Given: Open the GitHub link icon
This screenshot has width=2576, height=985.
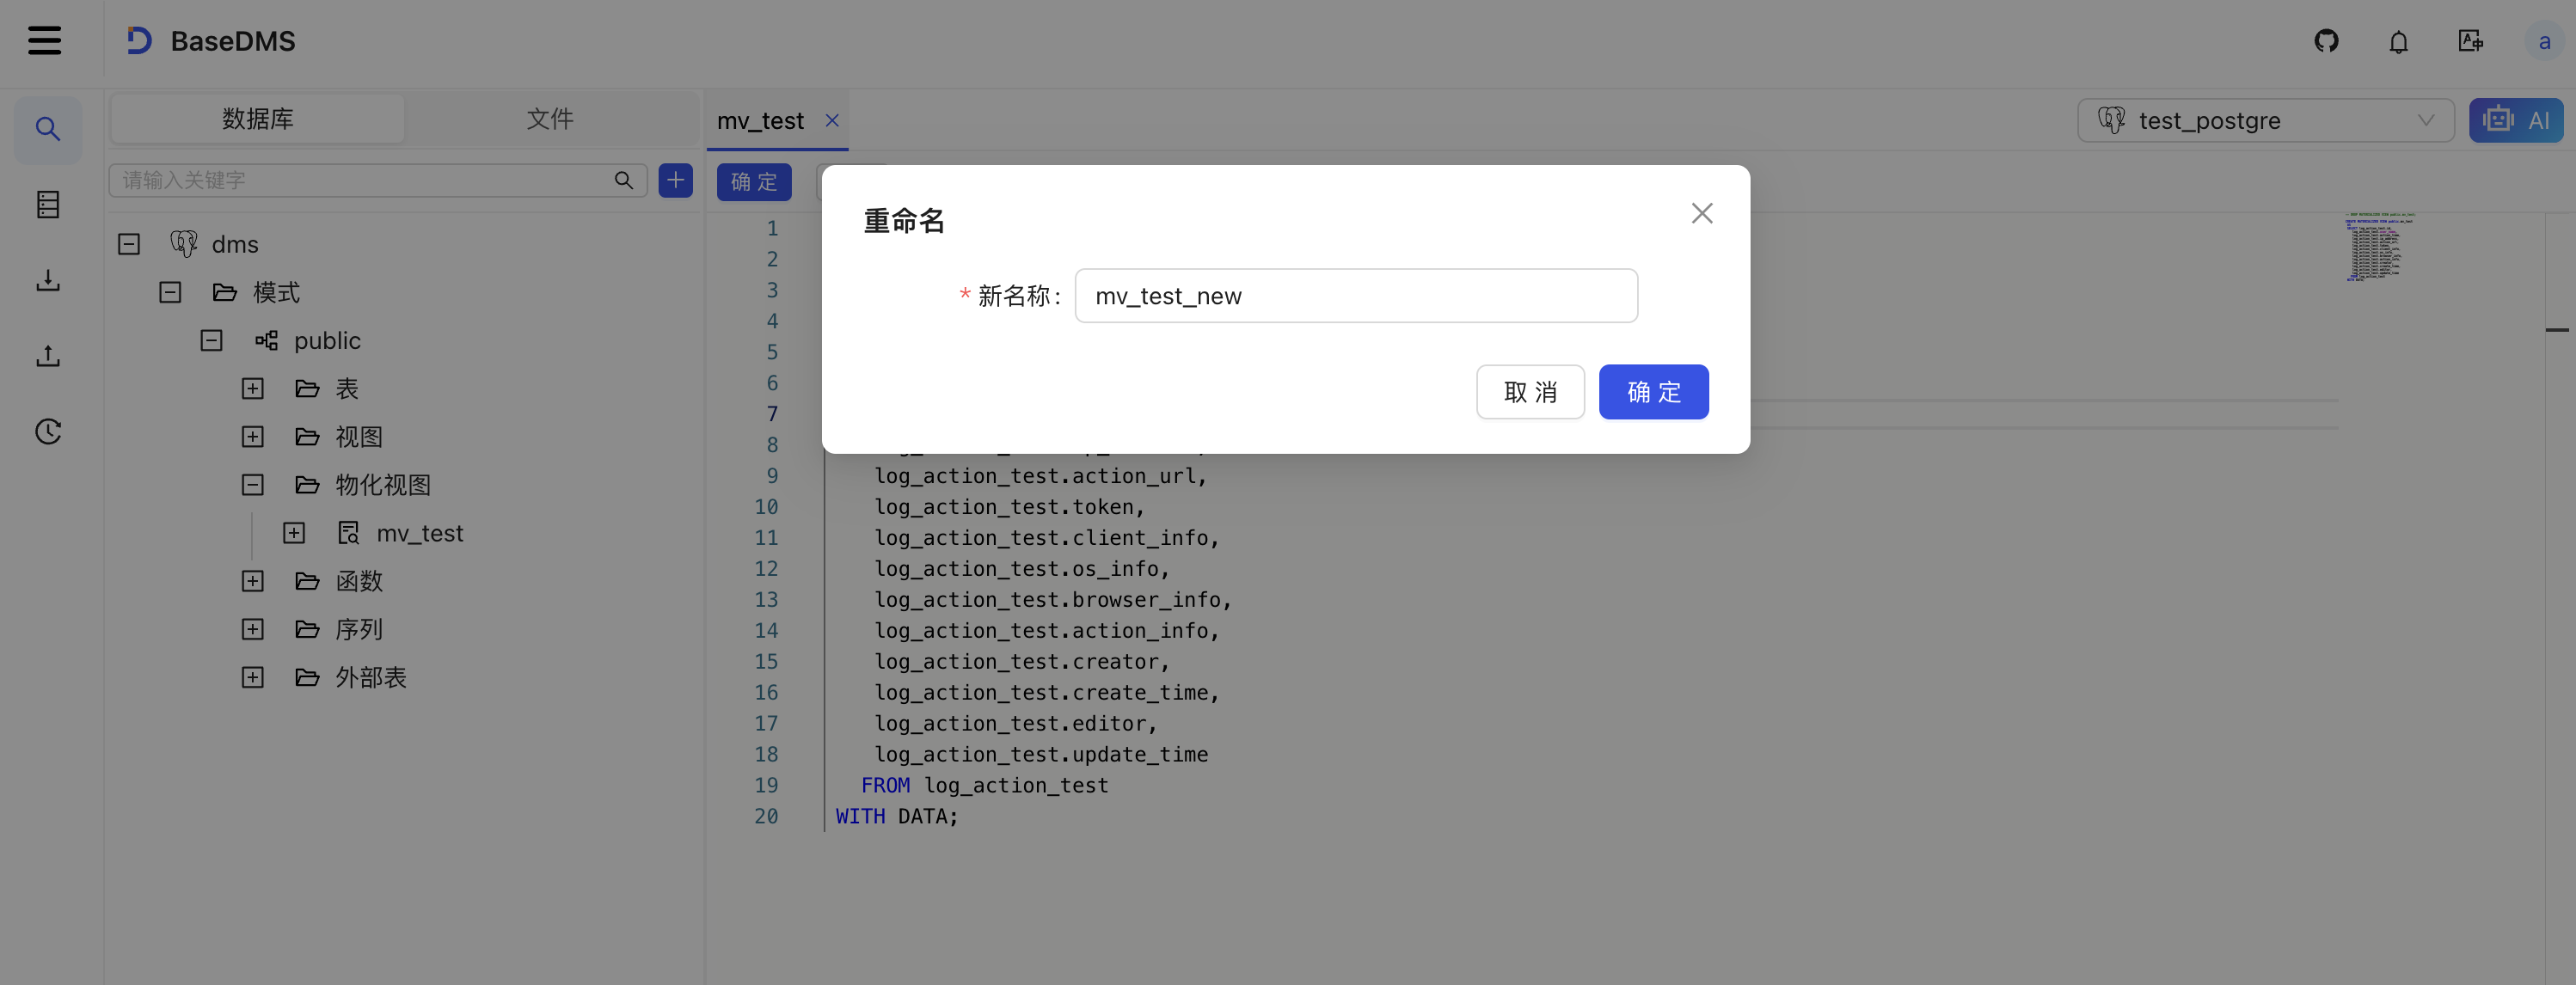Looking at the screenshot, I should [x=2326, y=41].
